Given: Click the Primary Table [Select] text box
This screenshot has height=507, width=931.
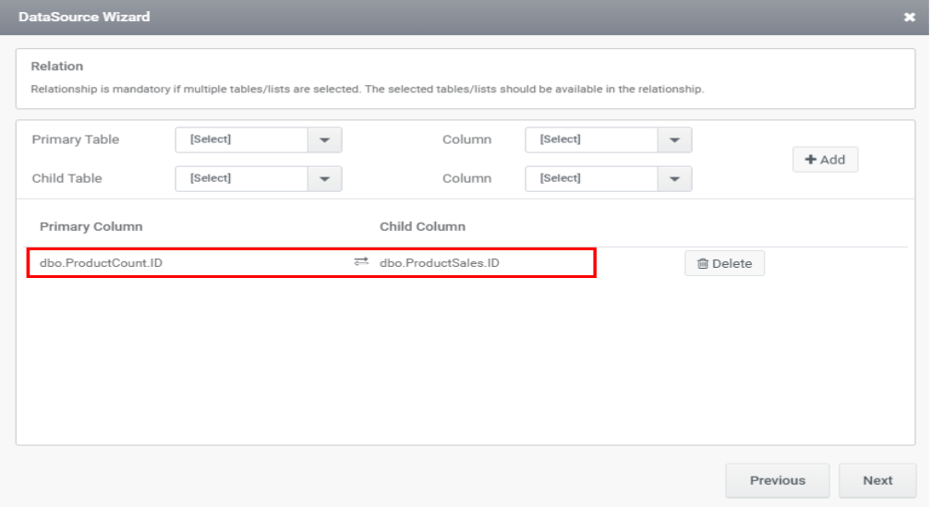Looking at the screenshot, I should (x=241, y=140).
